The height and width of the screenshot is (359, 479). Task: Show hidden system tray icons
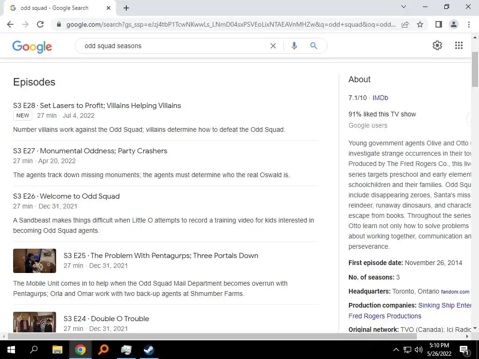coord(396,350)
